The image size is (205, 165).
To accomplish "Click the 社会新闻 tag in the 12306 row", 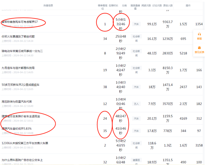I will tap(136, 145).
